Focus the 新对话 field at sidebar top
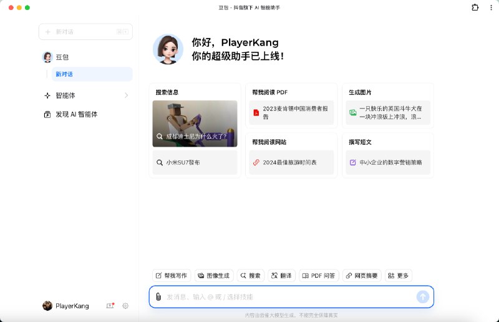Viewport: 499px width, 322px height. pos(85,32)
